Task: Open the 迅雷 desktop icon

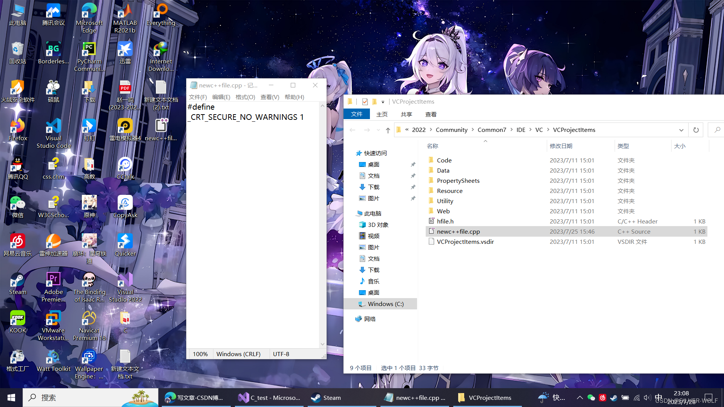Action: click(125, 53)
